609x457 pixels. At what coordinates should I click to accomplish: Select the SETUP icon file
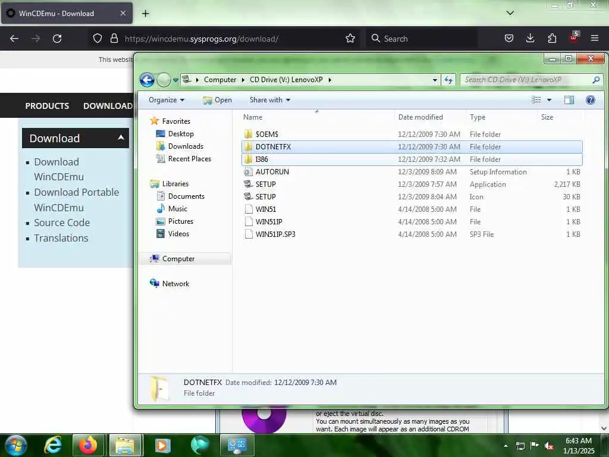[412, 196]
